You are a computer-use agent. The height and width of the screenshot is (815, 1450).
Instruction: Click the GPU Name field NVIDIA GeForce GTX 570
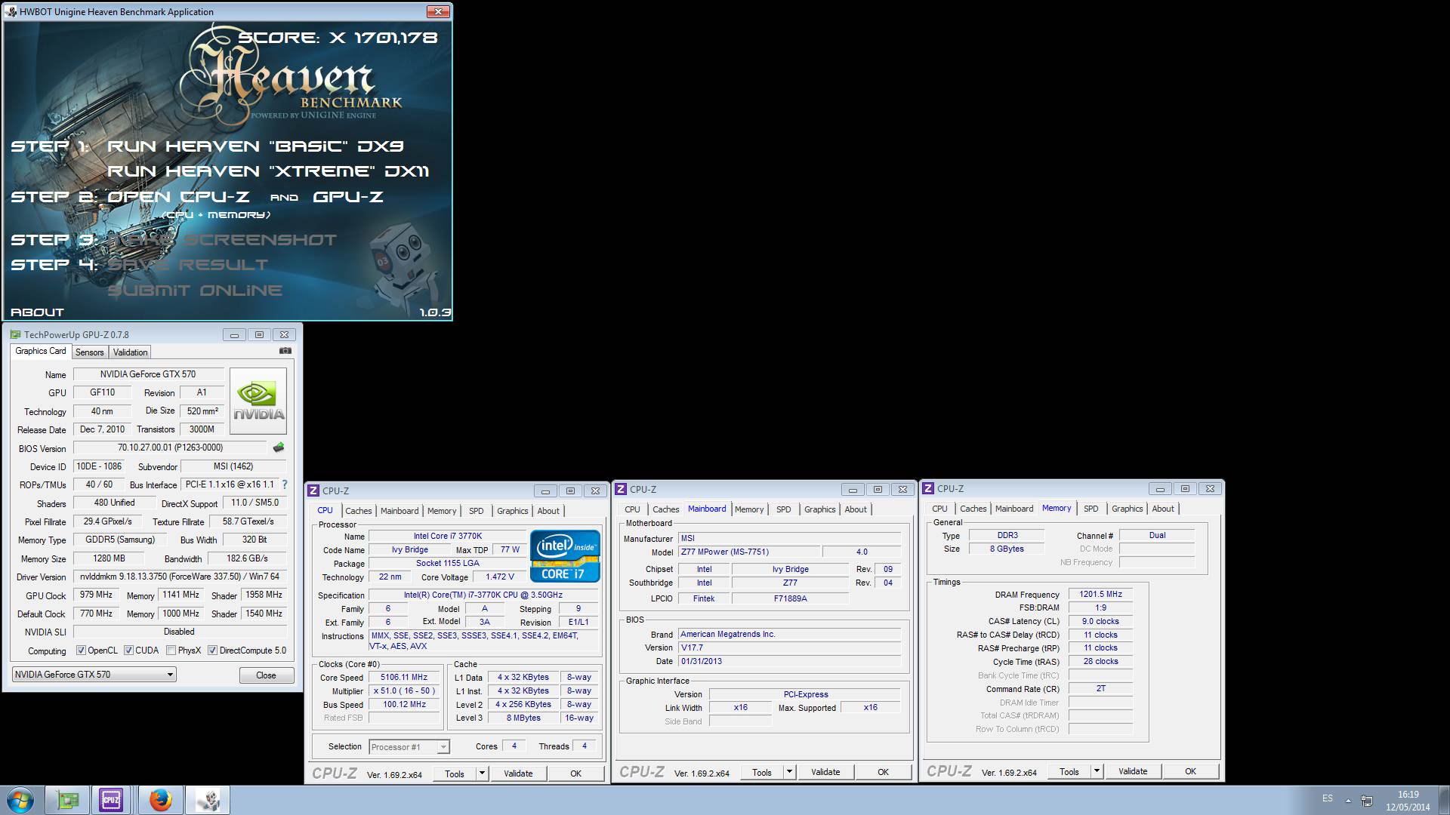click(148, 374)
